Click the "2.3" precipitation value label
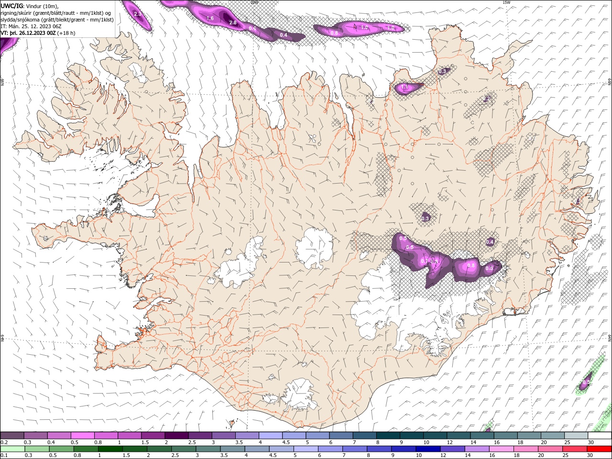 (138, 14)
